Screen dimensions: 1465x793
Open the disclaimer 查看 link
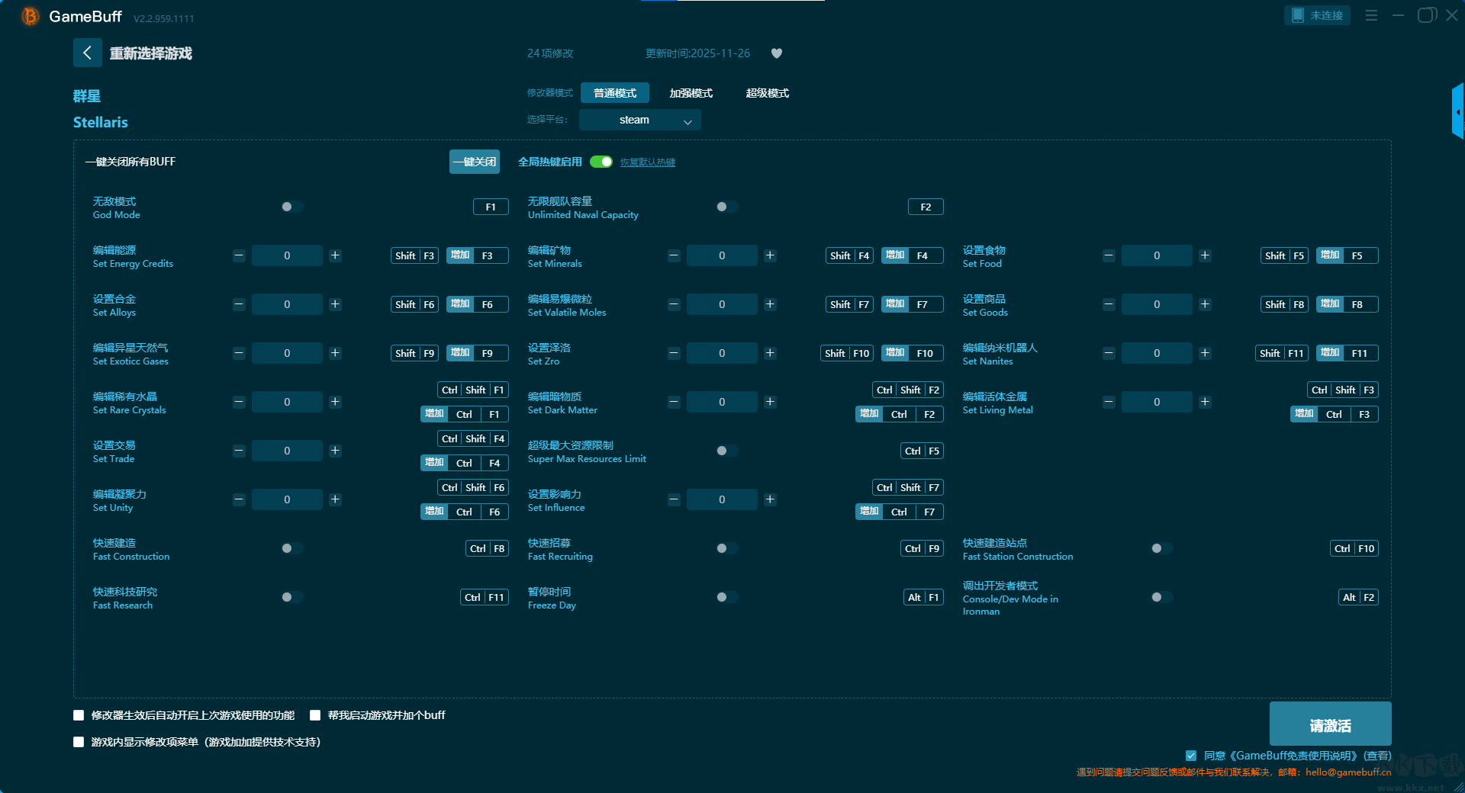[1378, 756]
